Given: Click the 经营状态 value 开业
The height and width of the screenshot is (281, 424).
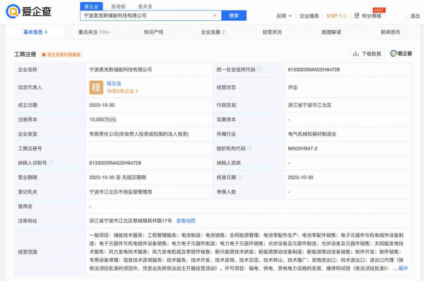Looking at the screenshot, I should tap(293, 87).
